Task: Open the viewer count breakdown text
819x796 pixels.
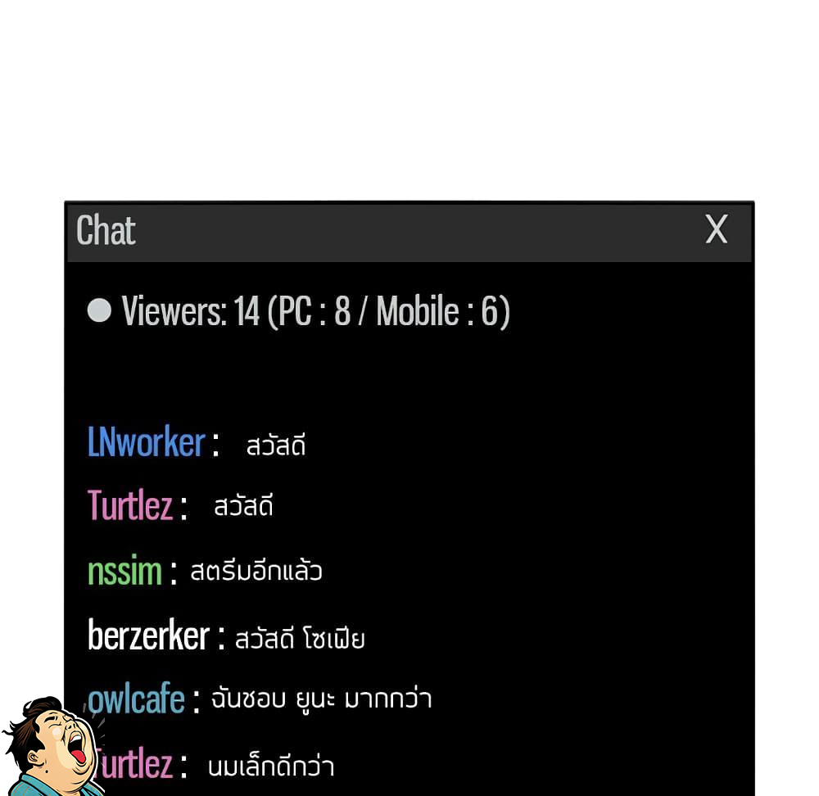Action: [x=315, y=311]
